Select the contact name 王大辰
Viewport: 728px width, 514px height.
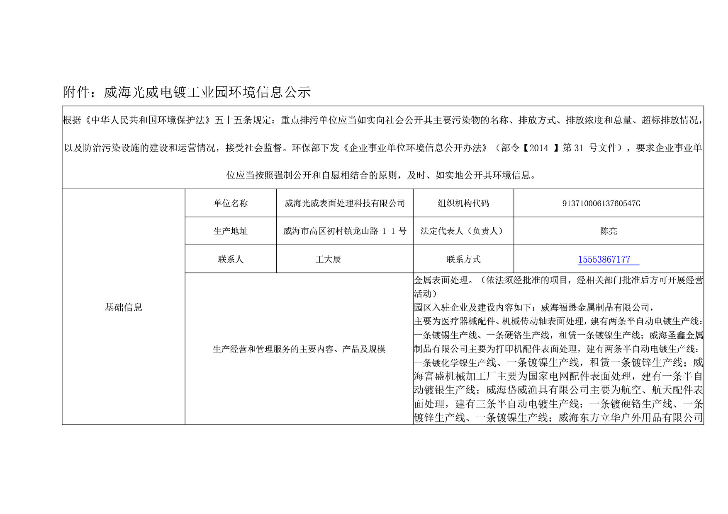[328, 259]
